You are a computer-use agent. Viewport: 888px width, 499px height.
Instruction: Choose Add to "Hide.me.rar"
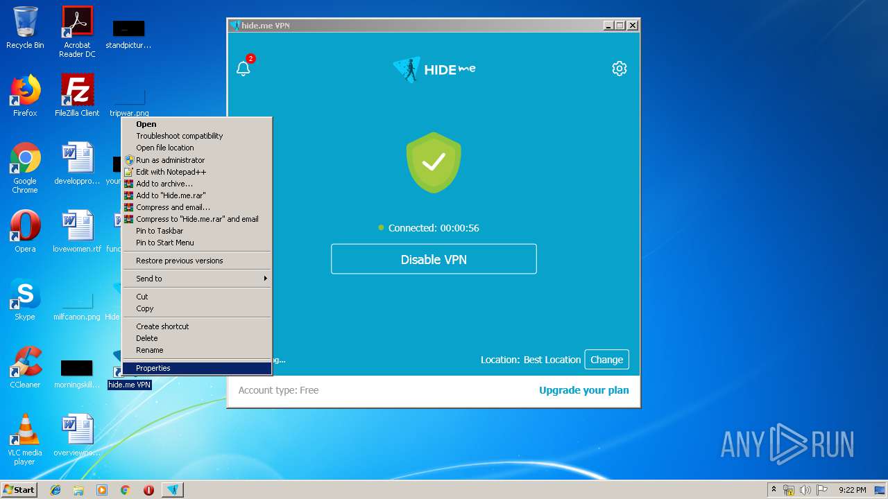click(x=197, y=195)
